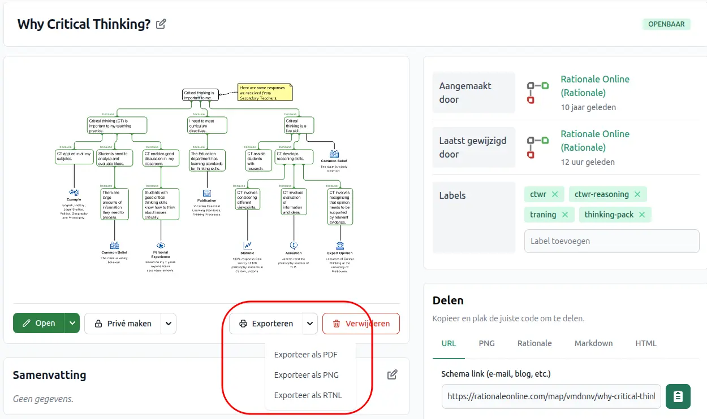The height and width of the screenshot is (419, 707).
Task: Expand the Open button dropdown arrow
Action: tap(72, 324)
